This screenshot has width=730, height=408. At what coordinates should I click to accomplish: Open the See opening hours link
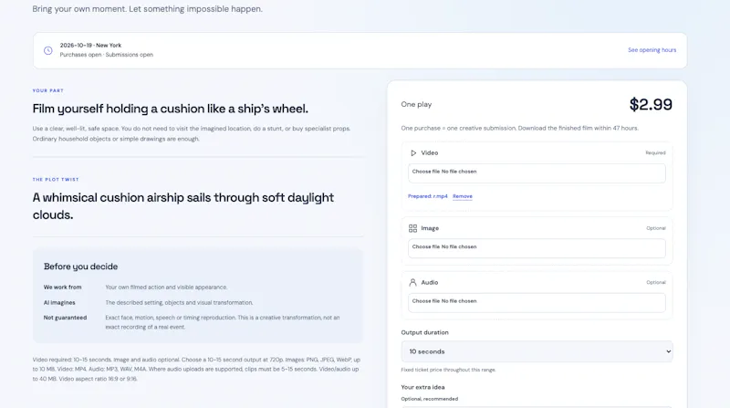pyautogui.click(x=652, y=50)
